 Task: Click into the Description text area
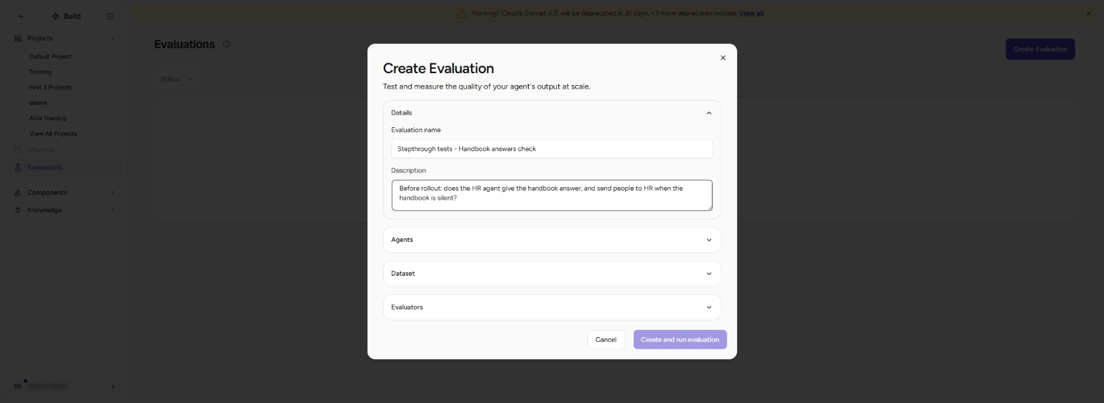click(x=552, y=195)
